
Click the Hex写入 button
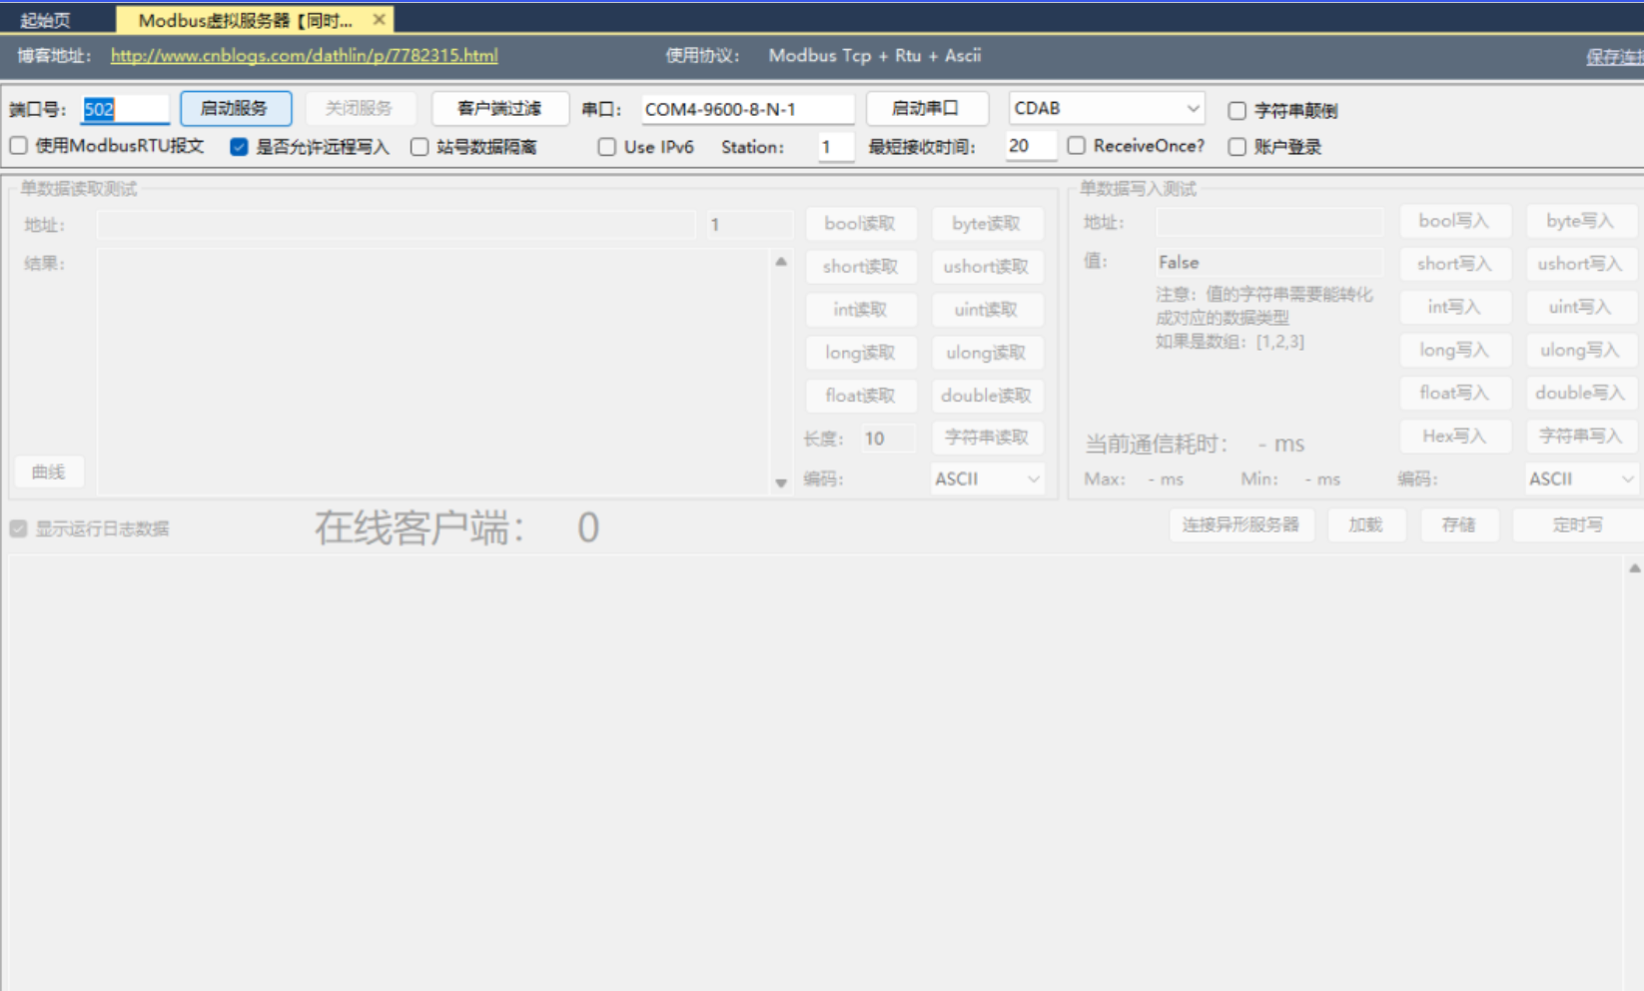1454,436
